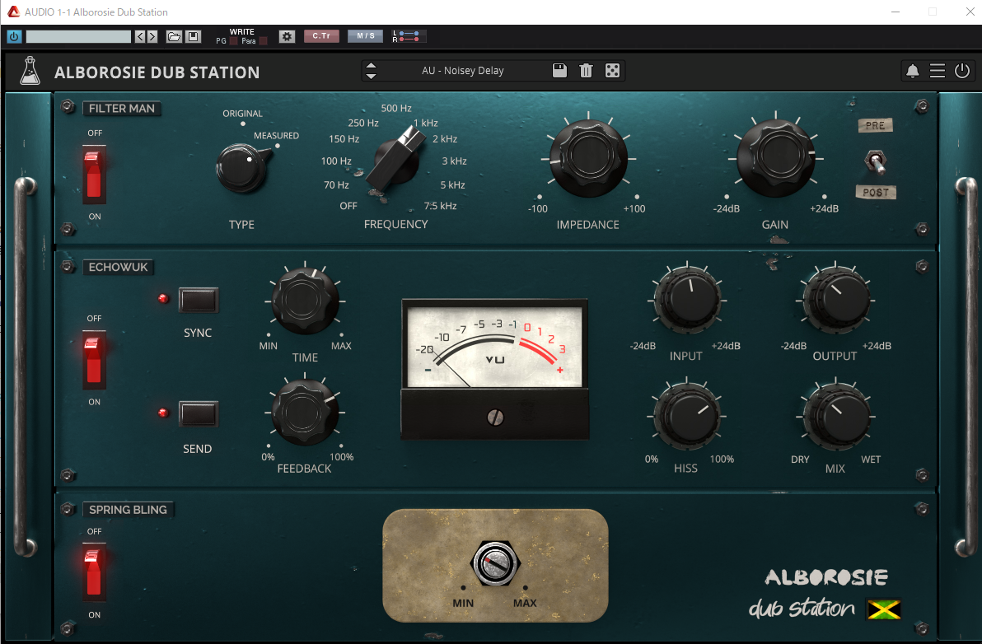The width and height of the screenshot is (982, 644).
Task: Click the Para indicator box
Action: point(263,41)
